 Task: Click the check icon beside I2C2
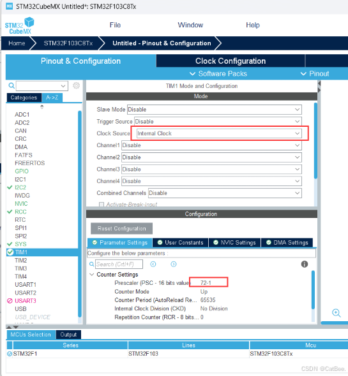pyautogui.click(x=10, y=187)
